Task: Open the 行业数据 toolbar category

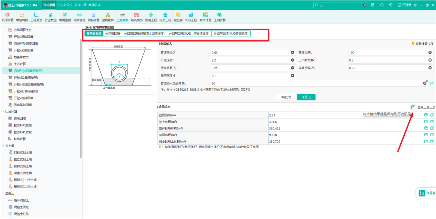Action: pyautogui.click(x=50, y=17)
